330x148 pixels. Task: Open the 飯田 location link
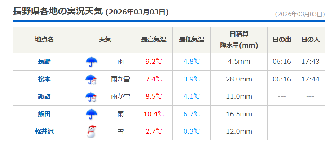pos(44,114)
